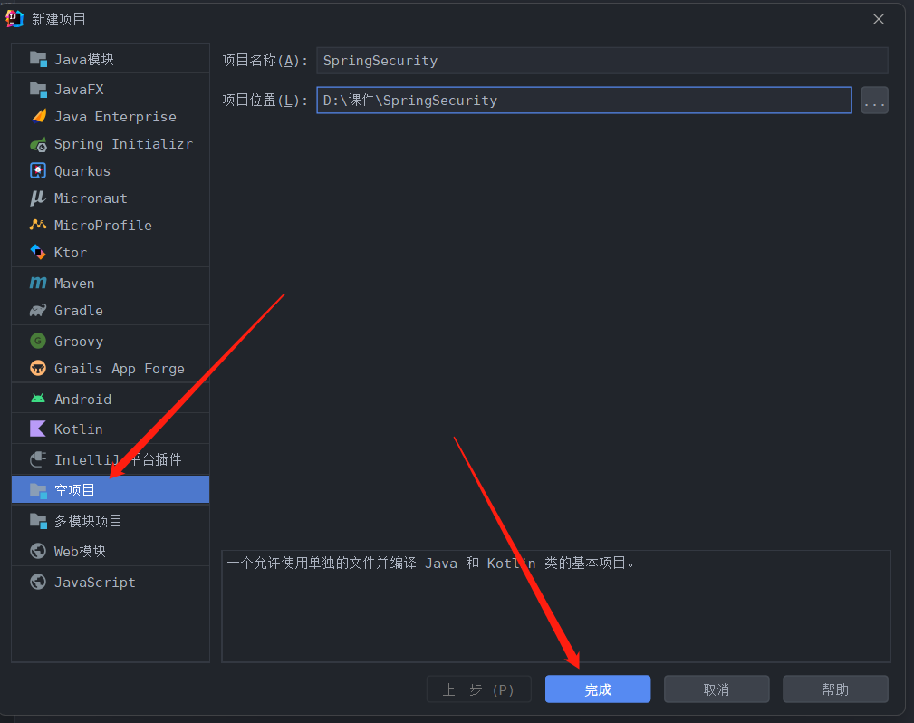Choose the Kotlin K icon

coord(38,429)
